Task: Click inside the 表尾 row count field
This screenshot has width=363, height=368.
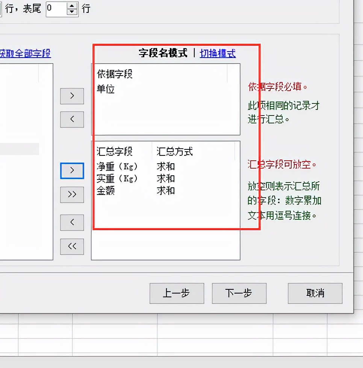Action: click(x=56, y=8)
